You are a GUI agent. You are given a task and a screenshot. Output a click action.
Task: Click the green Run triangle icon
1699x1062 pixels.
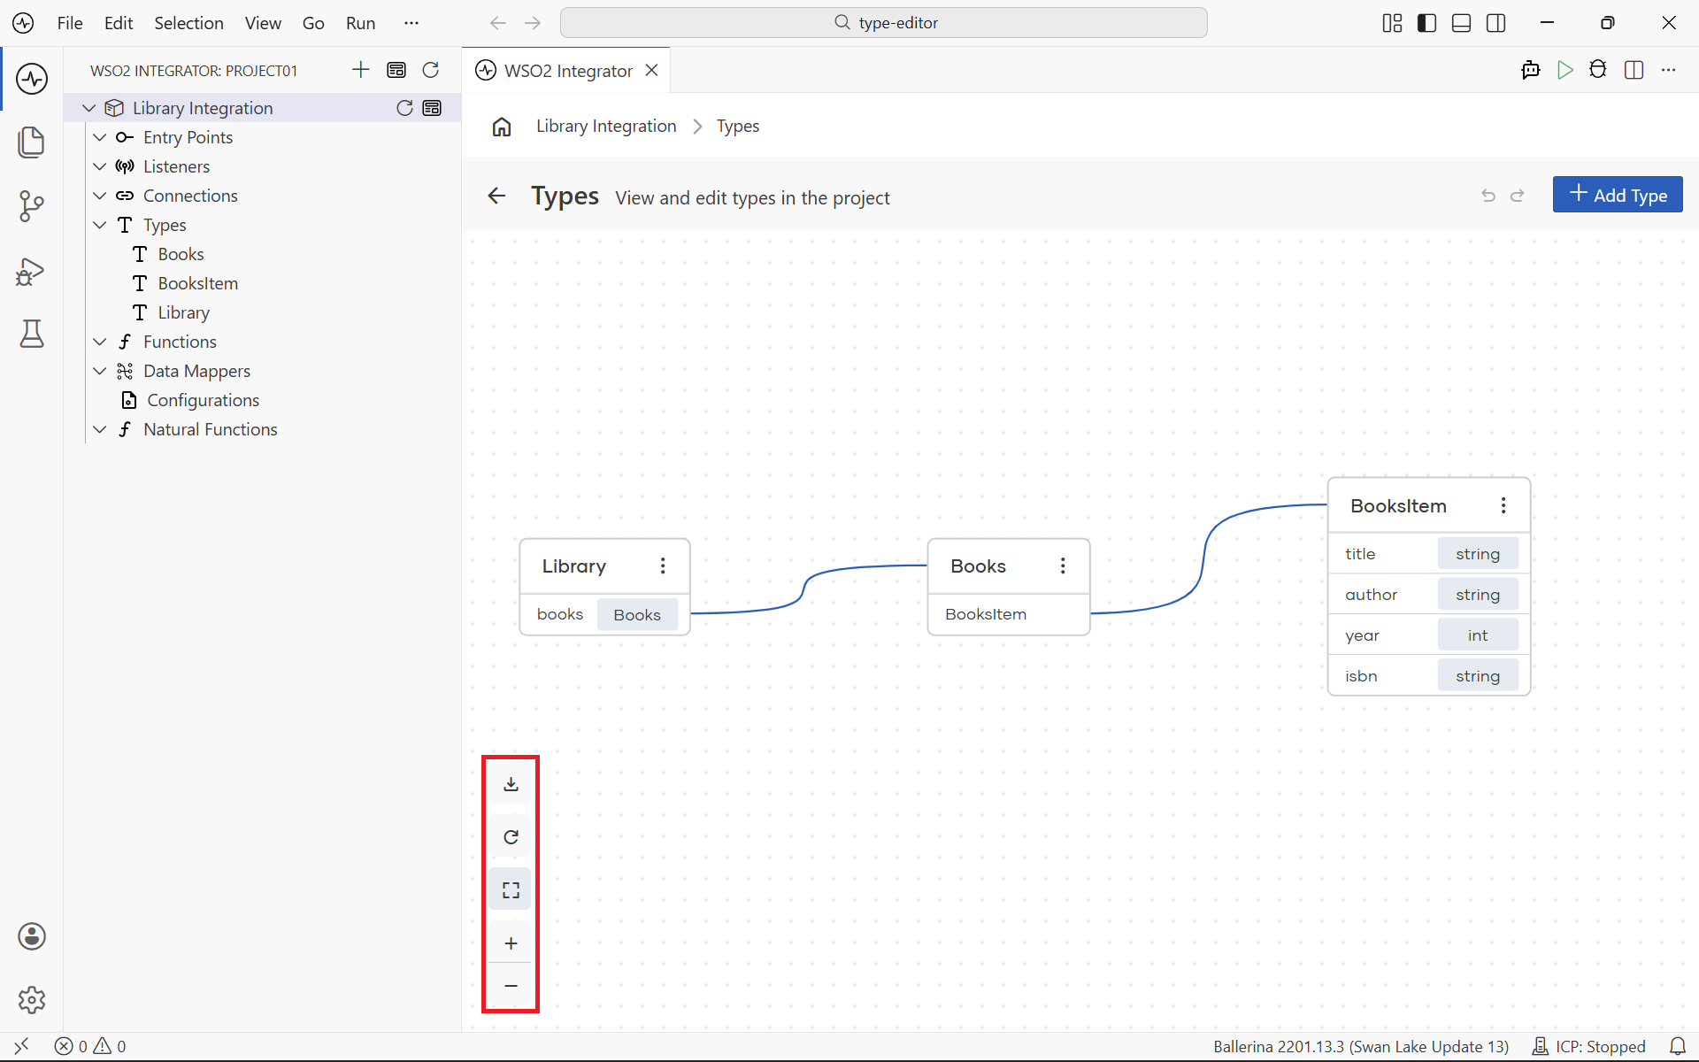click(1565, 70)
